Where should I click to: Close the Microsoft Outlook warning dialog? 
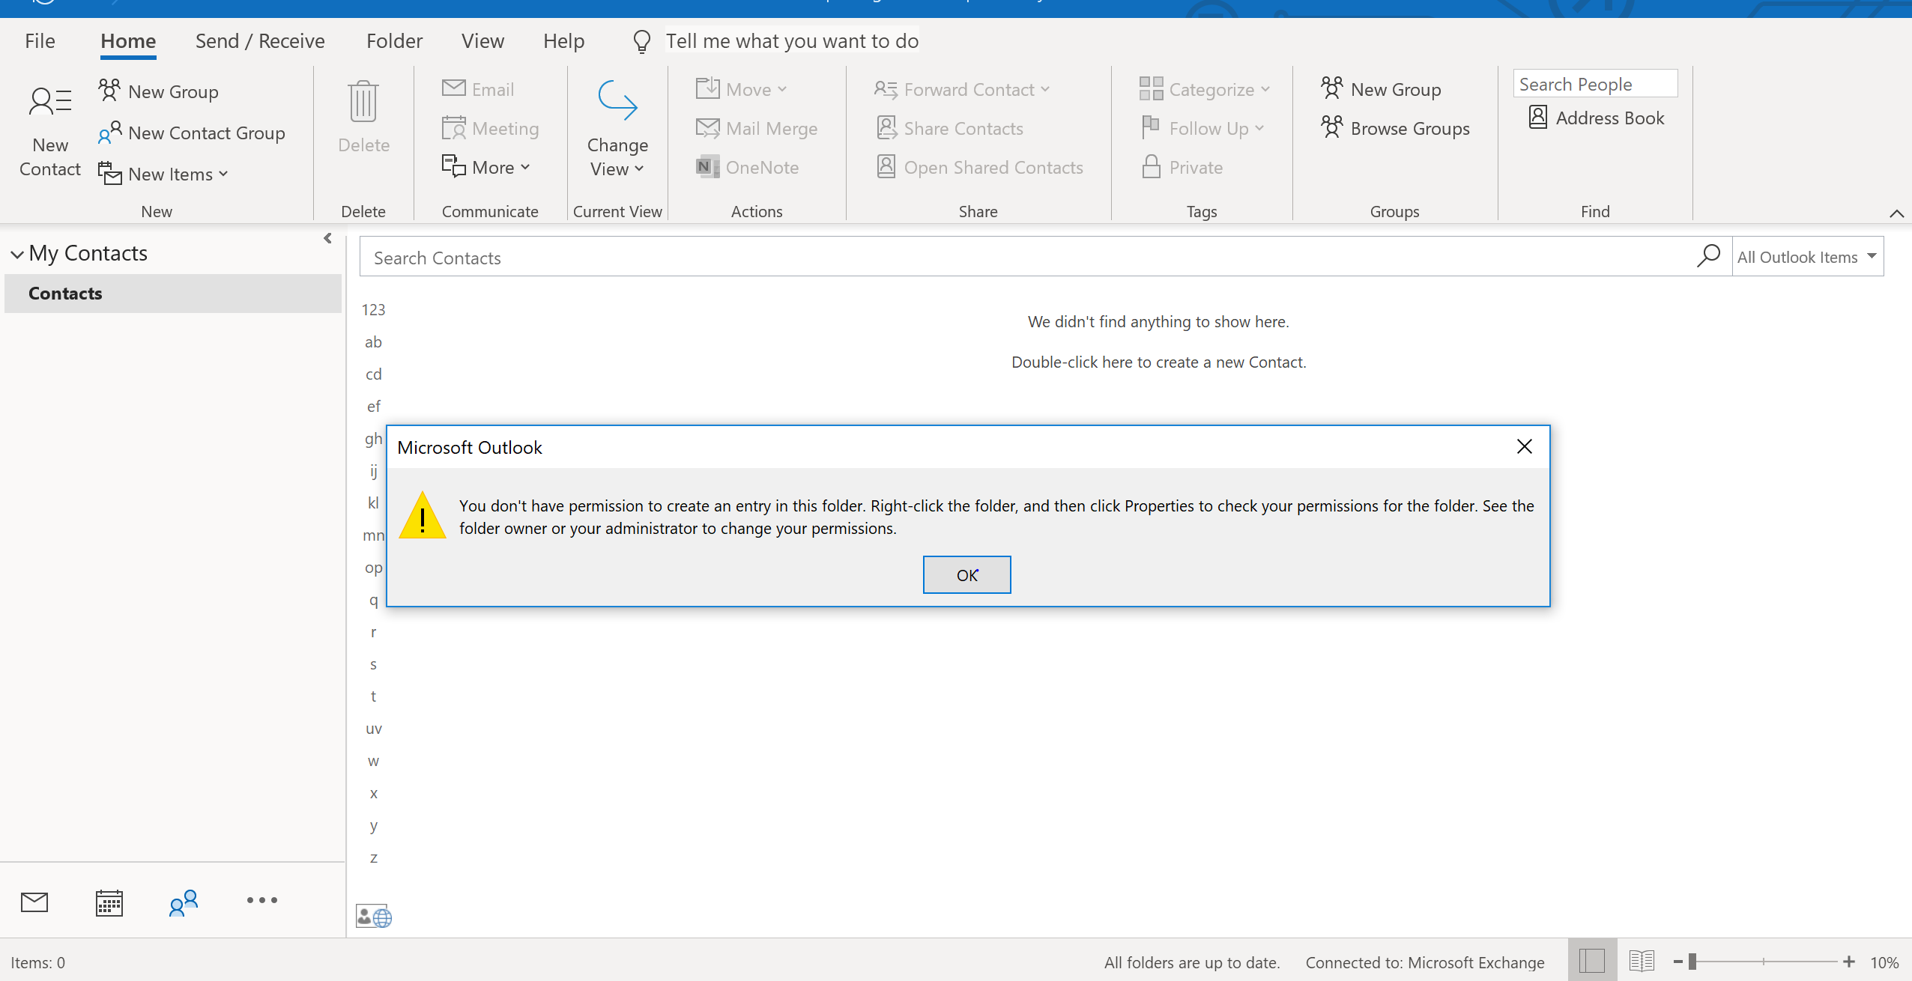(1524, 446)
